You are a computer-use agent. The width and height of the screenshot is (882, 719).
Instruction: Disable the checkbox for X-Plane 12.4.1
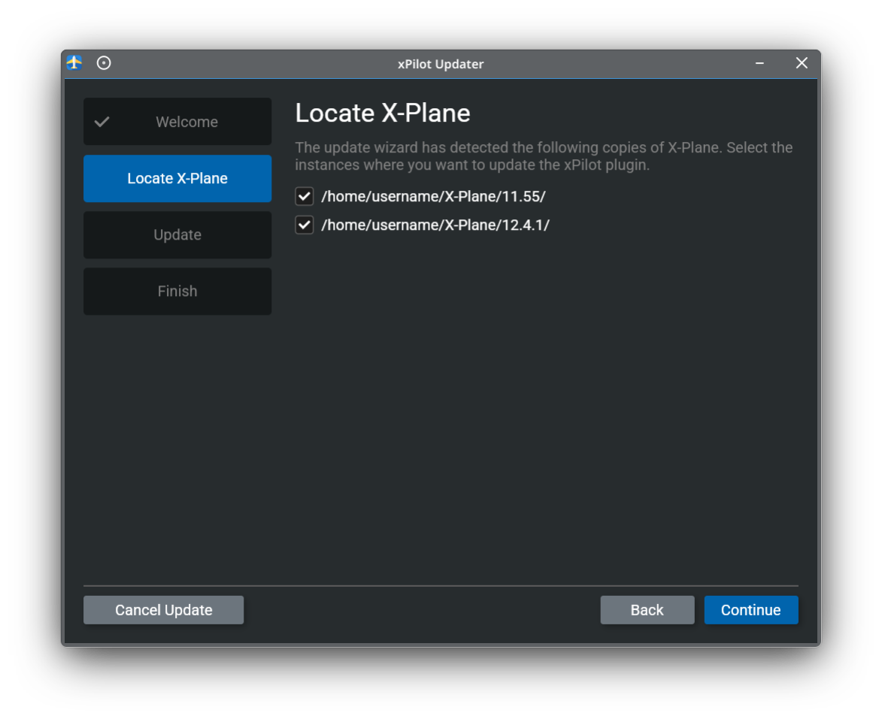(x=304, y=225)
